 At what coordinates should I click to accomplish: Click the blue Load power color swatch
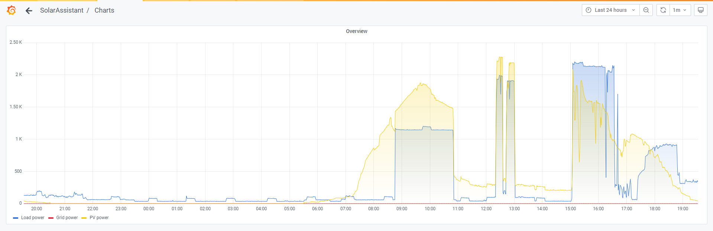click(16, 218)
